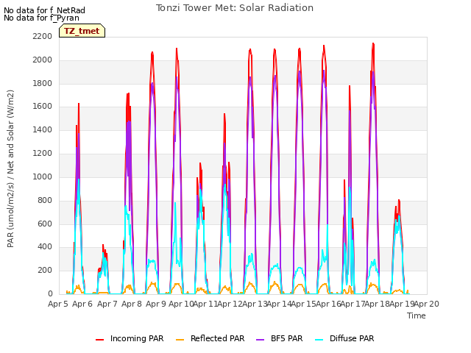Click the Apr 18 peak of Incoming PAR
471x353 pixels.
pos(373,44)
